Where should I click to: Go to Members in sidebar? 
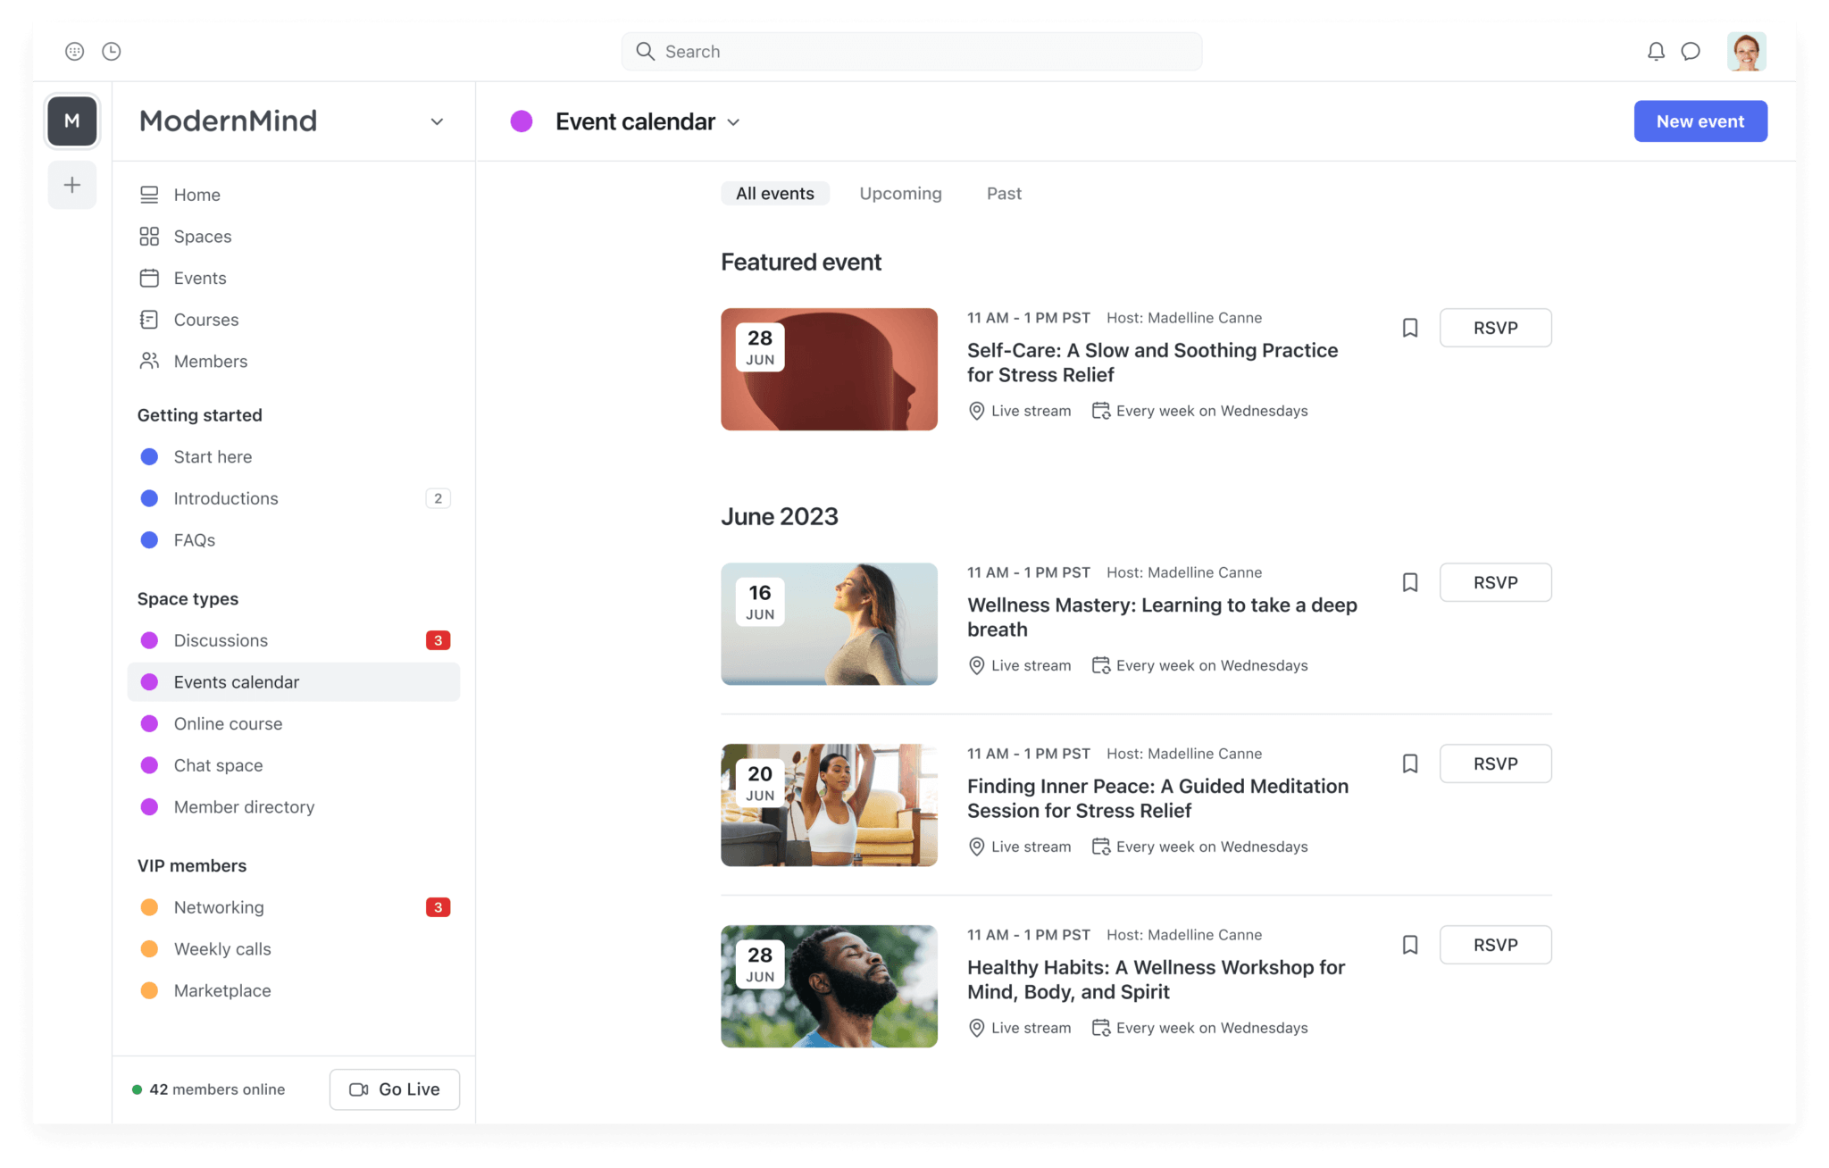click(x=210, y=362)
